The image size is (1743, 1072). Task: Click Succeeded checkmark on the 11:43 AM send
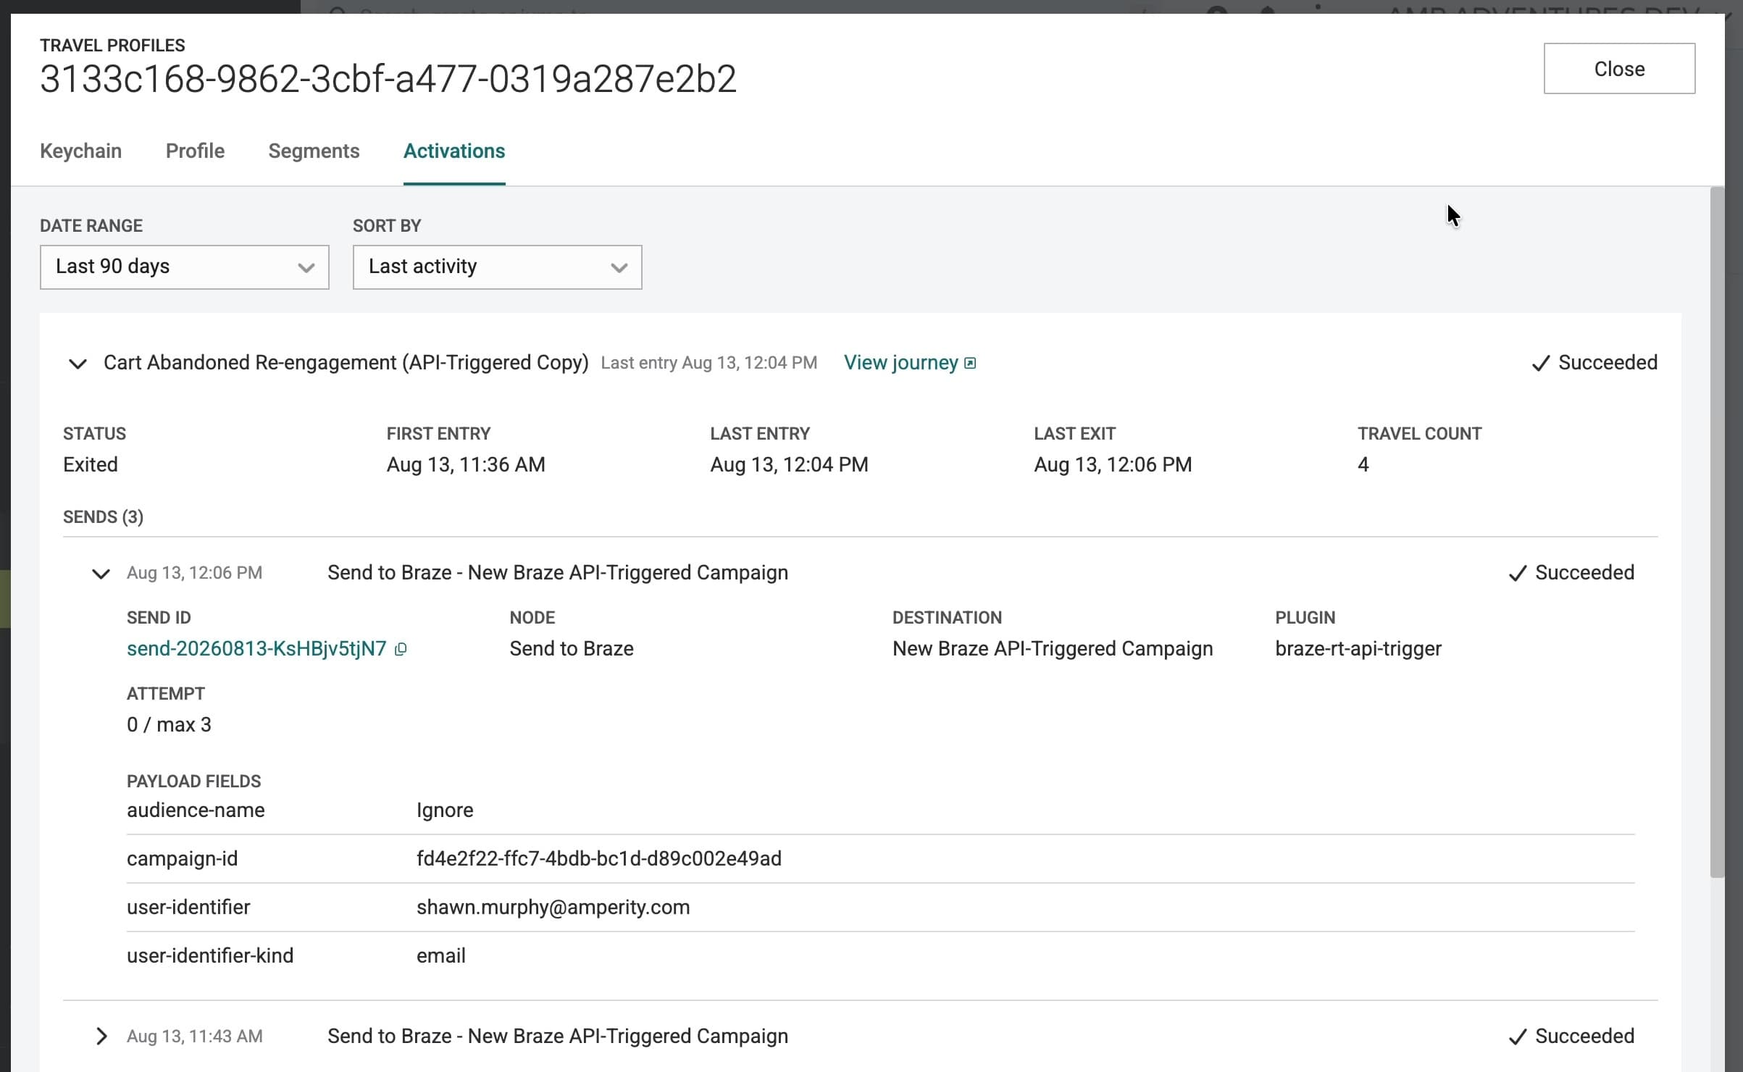pos(1571,1036)
